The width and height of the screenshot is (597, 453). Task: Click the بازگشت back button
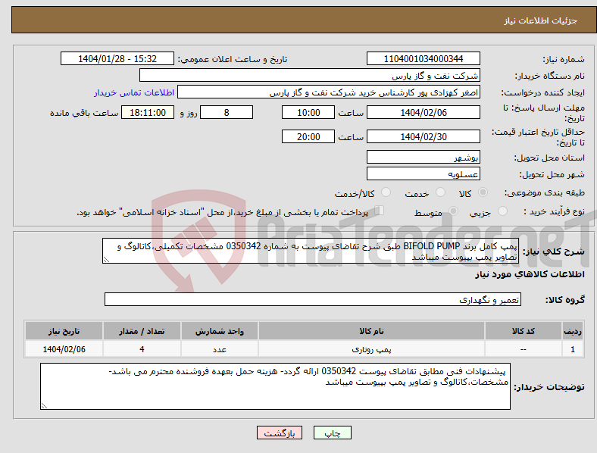[280, 433]
